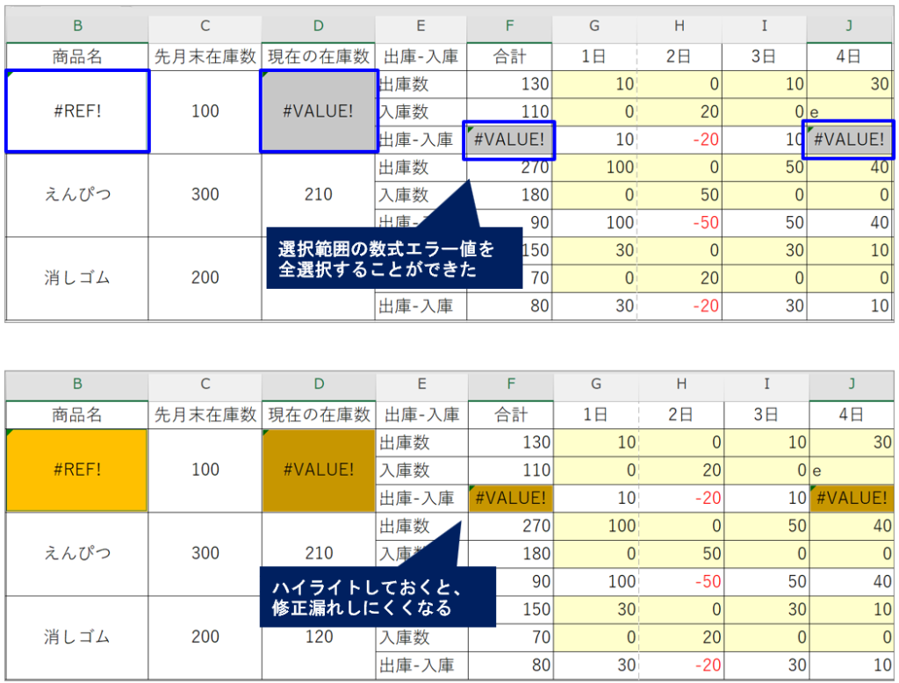Select the 現在の在庫数 header cell in the bottom sheet
899x683 pixels.
(x=319, y=414)
